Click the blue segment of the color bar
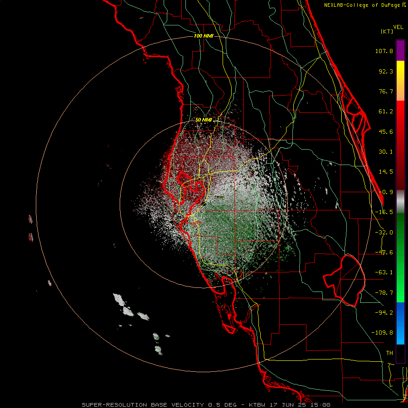Image resolution: width=408 pixels, height=408 pixels. point(400,323)
